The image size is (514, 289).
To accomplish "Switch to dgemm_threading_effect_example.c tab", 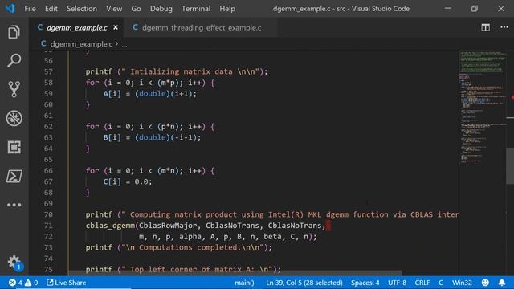I will 202,28.
